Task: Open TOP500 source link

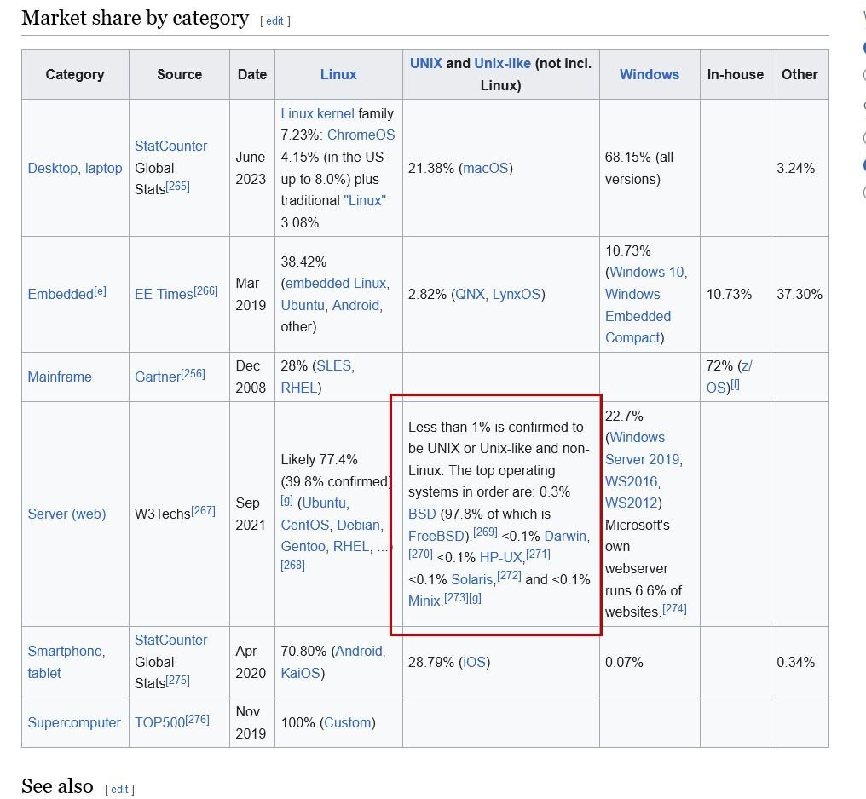Action: 159,723
